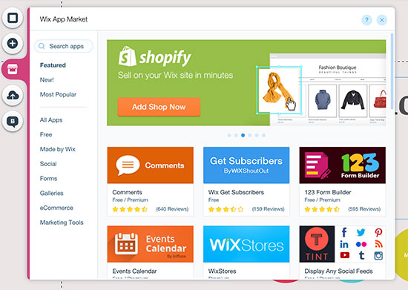Image resolution: width=408 pixels, height=290 pixels.
Task: Select the New! category
Action: (x=47, y=79)
